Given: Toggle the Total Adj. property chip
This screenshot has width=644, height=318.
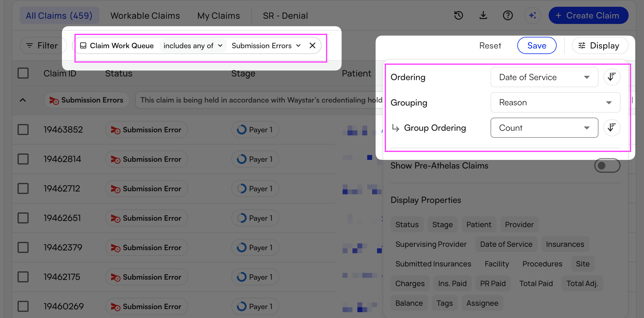Looking at the screenshot, I should (582, 283).
